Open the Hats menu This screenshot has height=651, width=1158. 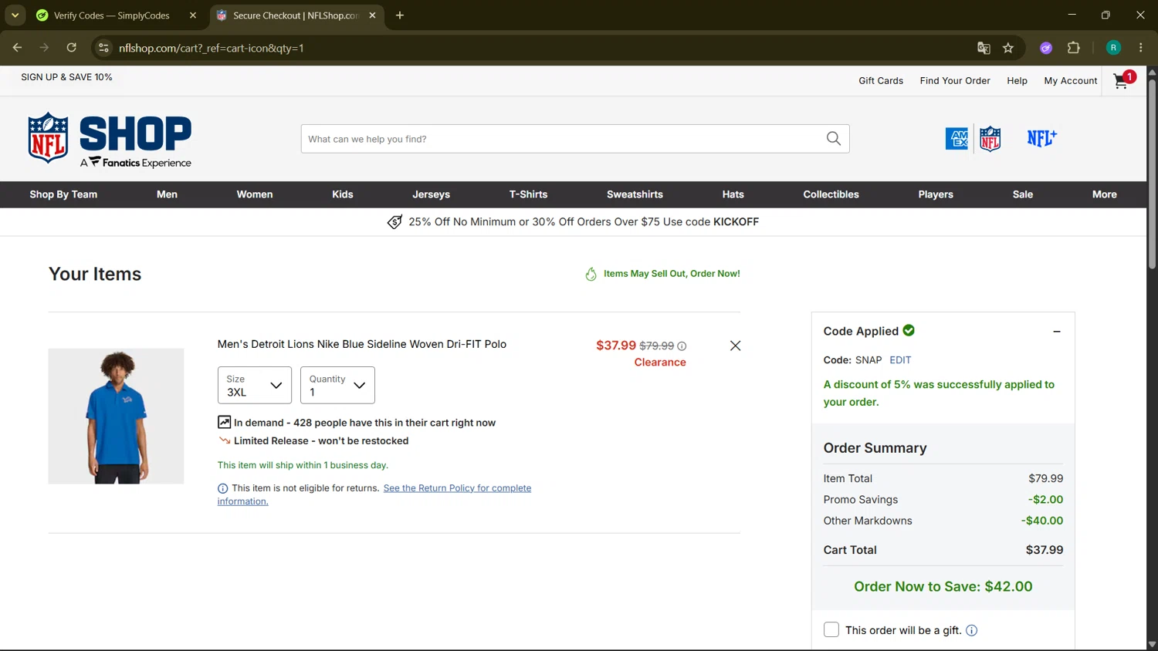point(733,194)
